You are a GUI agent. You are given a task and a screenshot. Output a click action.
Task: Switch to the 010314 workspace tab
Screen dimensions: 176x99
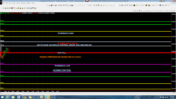pyautogui.click(x=13, y=95)
